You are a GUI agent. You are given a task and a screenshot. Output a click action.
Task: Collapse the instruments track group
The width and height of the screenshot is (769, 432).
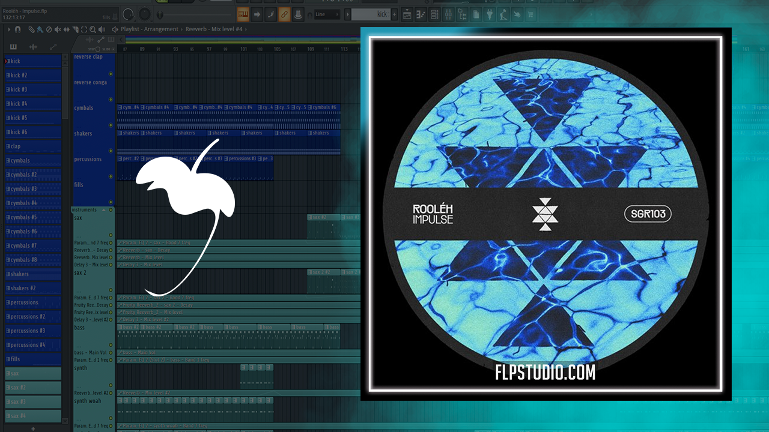(x=103, y=210)
